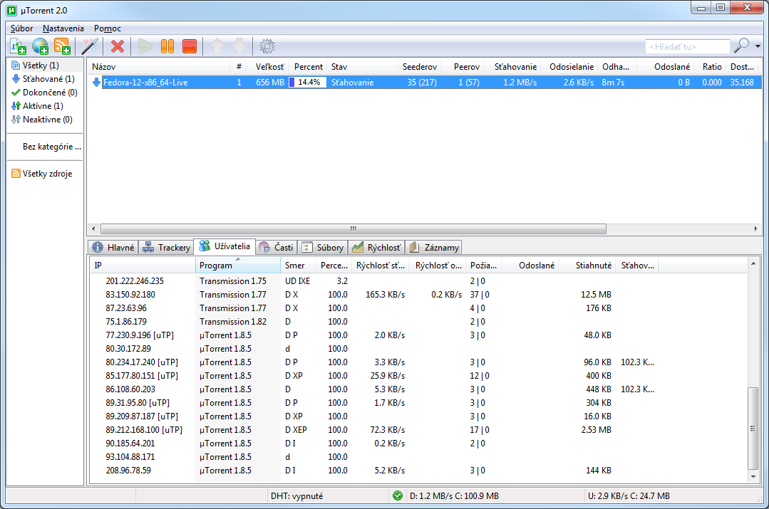This screenshot has height=509, width=769.
Task: Switch to the Hlavné tab
Action: point(113,248)
